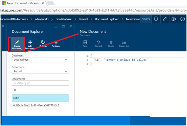Click the pencil edit icon in header
187x126 pixels.
coord(165,19)
